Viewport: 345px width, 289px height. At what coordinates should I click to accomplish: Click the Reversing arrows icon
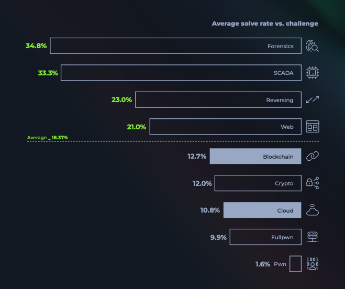pos(313,99)
